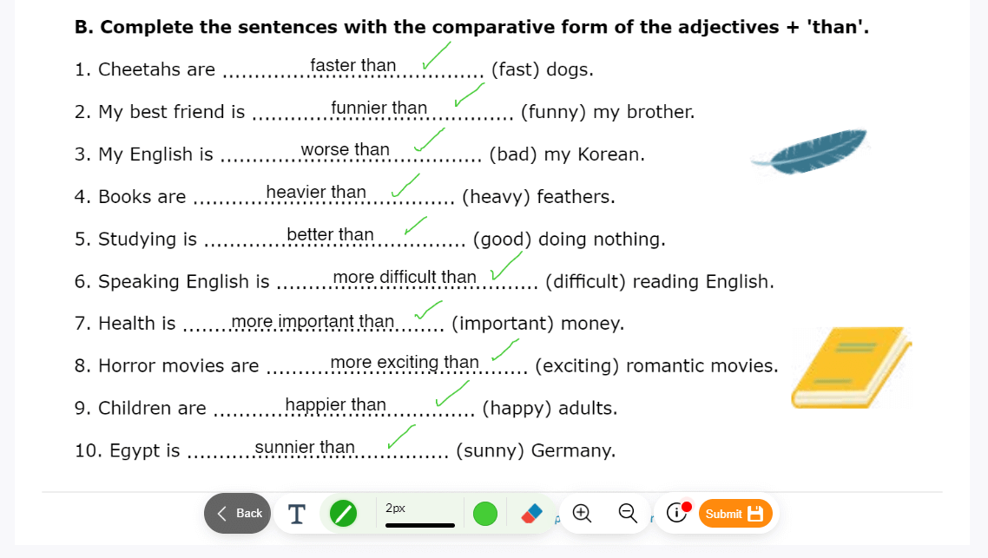Click the 'sunnier than' answer field
988x558 pixels.
[x=305, y=447]
